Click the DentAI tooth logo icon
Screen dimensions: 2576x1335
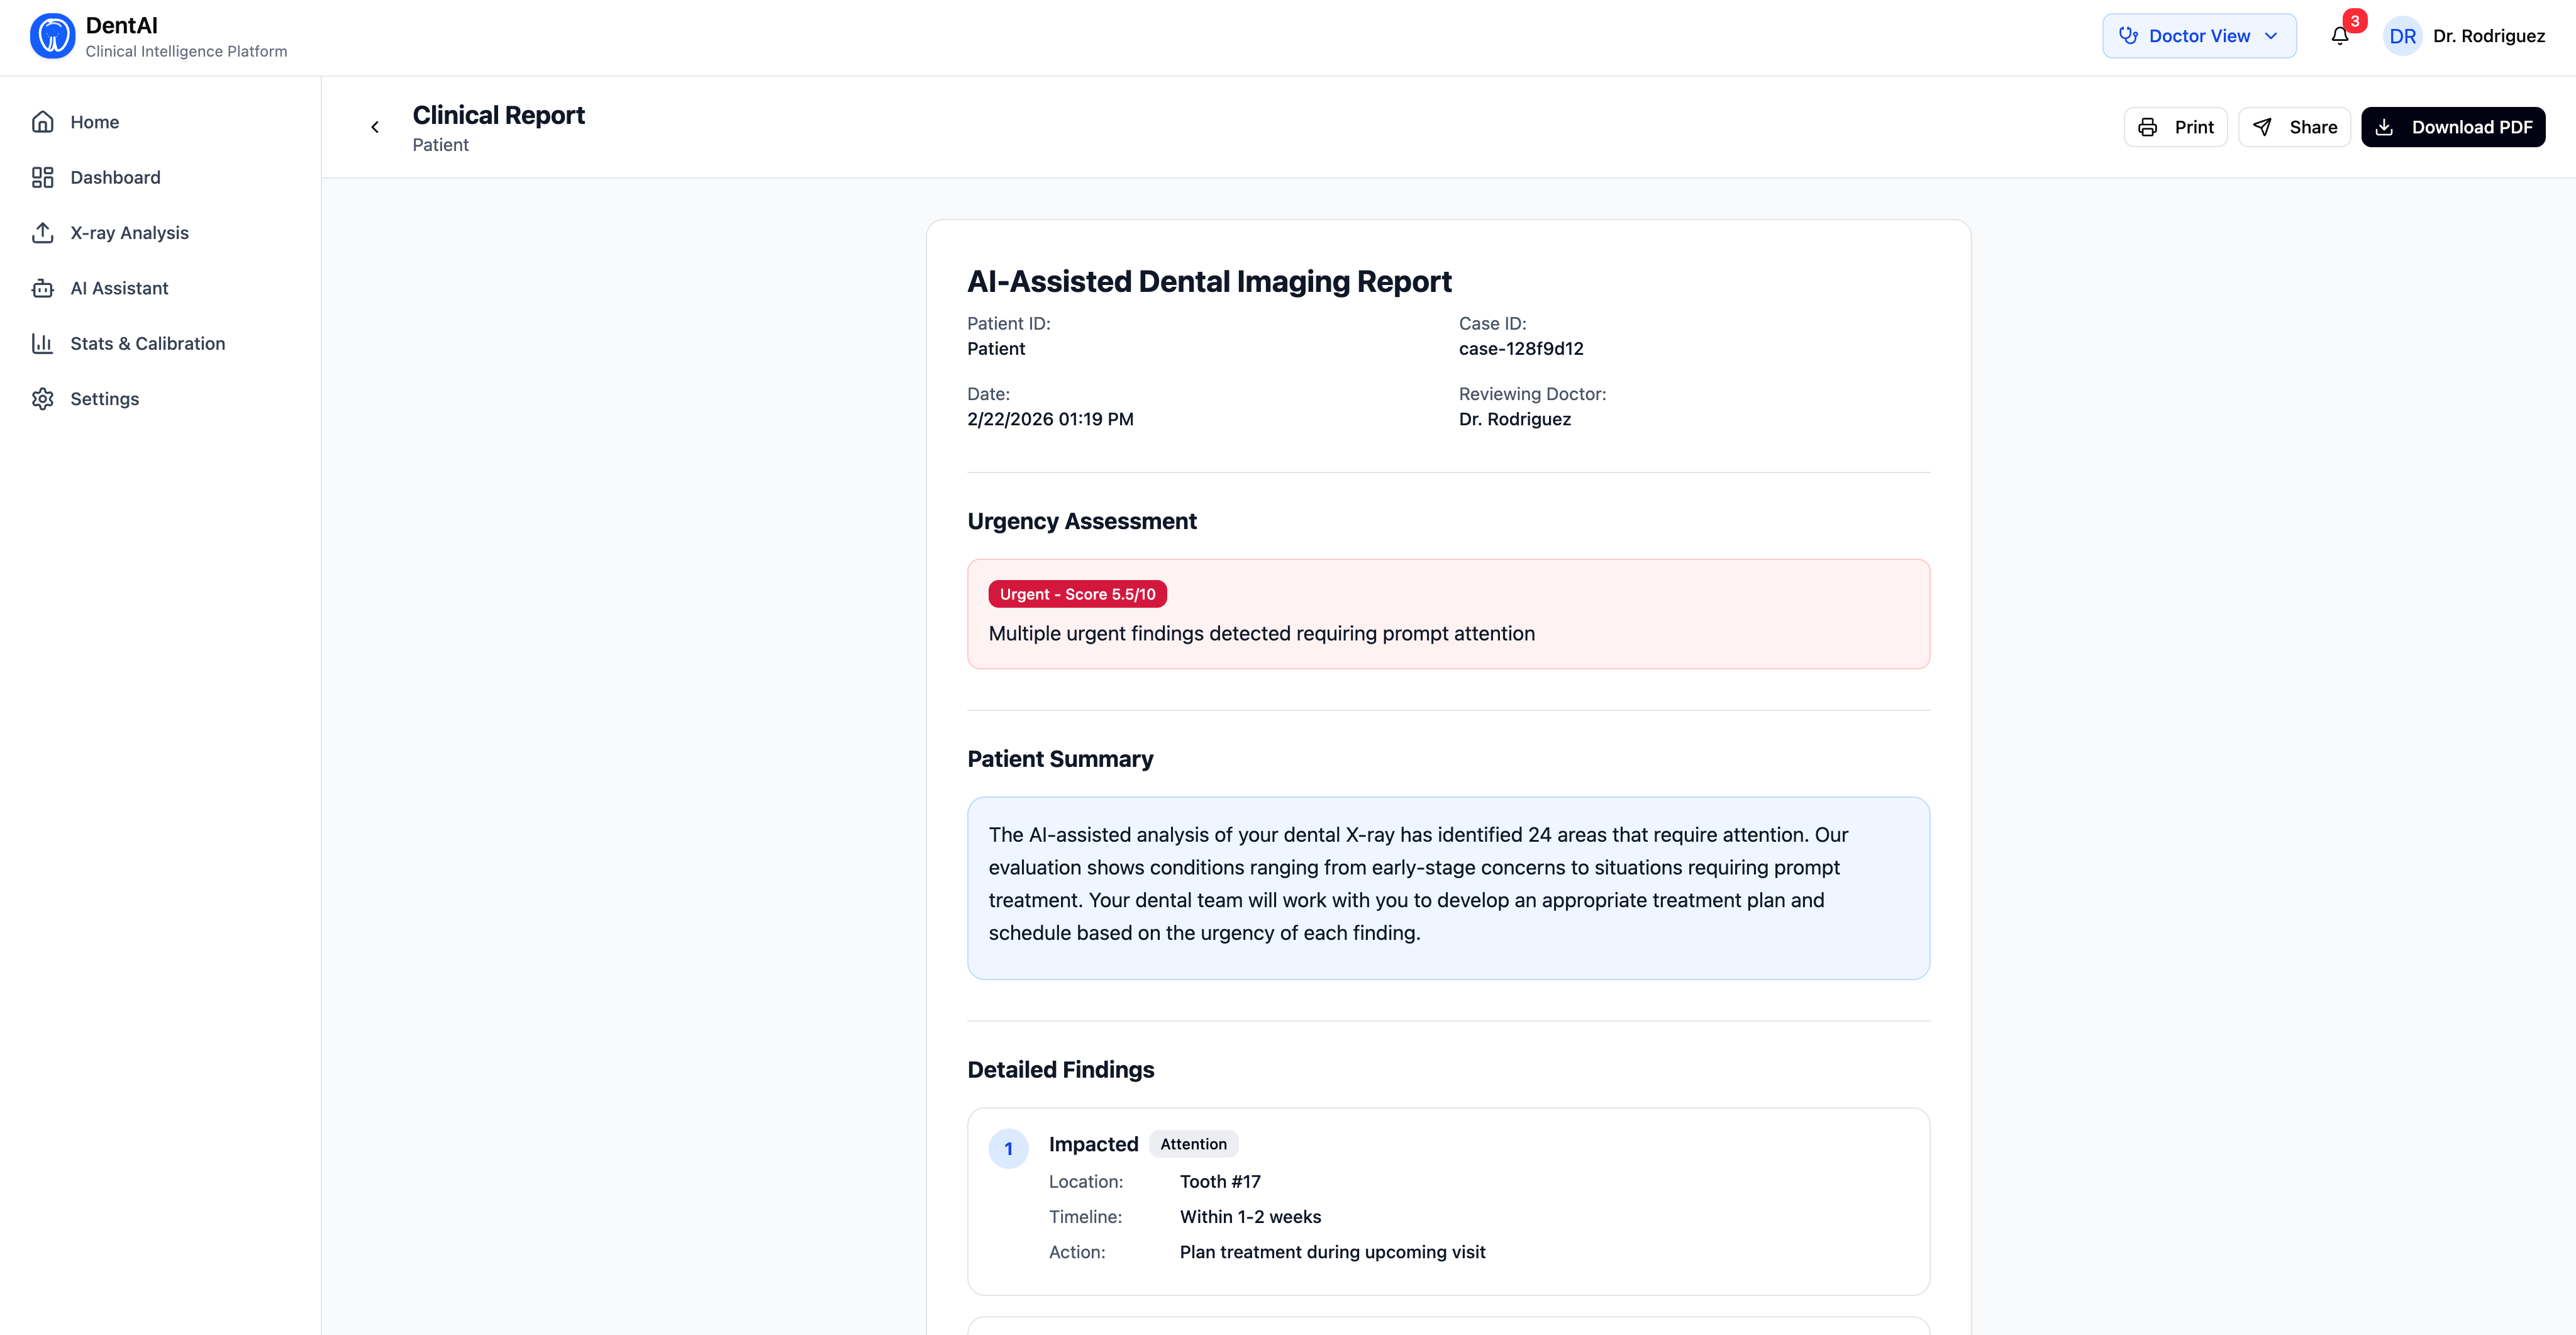coord(52,36)
